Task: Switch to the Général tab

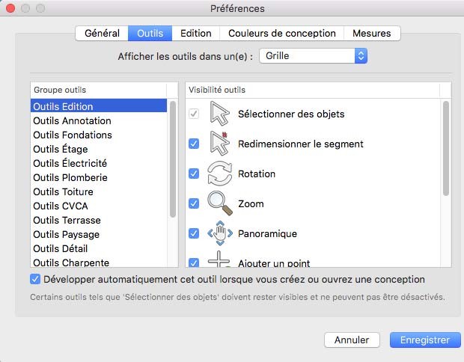Action: coord(102,33)
